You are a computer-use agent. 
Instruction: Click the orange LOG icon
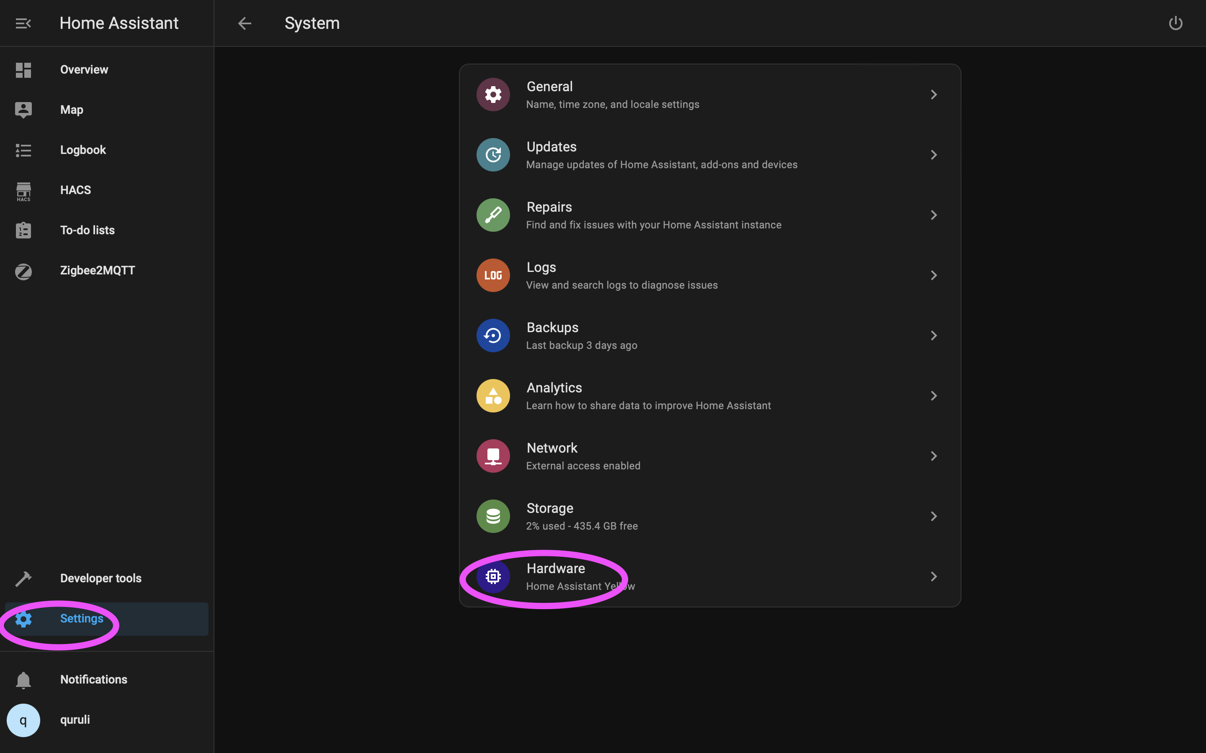click(493, 275)
